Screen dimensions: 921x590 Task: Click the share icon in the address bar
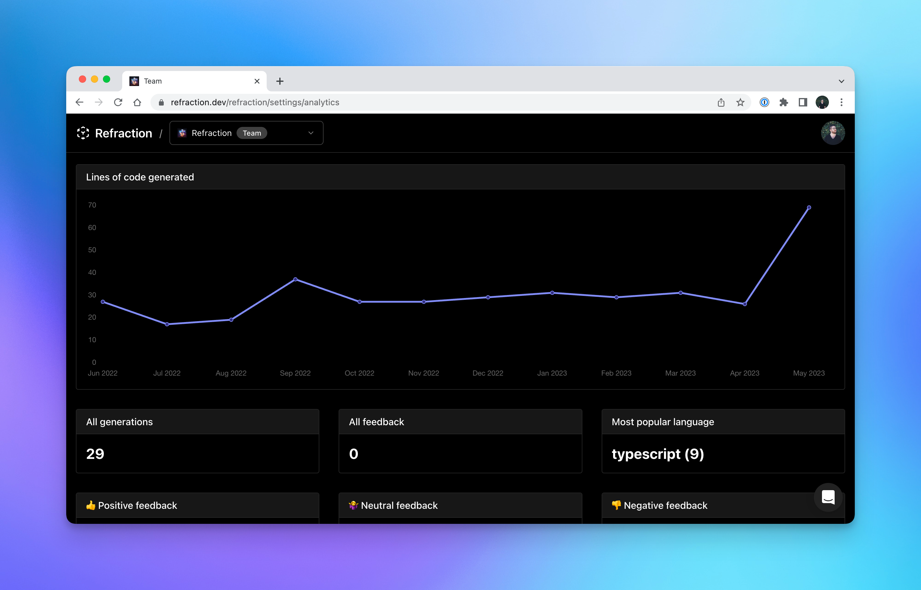click(721, 102)
